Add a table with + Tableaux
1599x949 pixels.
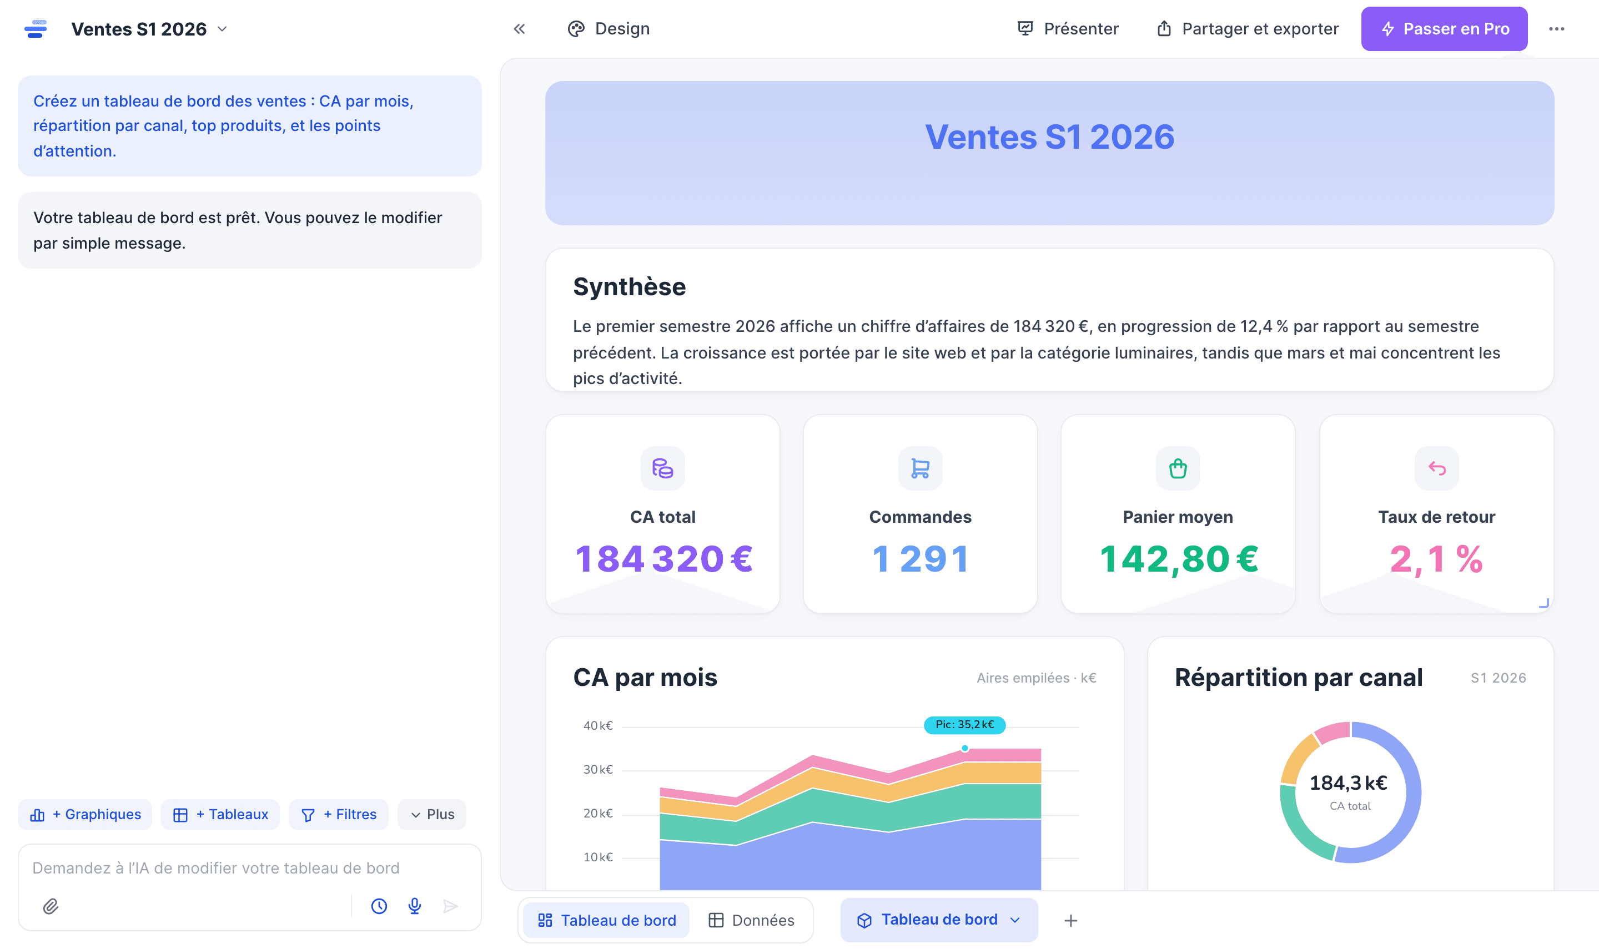(x=220, y=814)
